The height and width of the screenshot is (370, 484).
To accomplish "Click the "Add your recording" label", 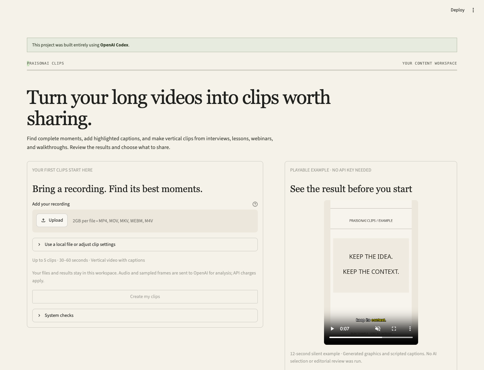I will coord(51,204).
